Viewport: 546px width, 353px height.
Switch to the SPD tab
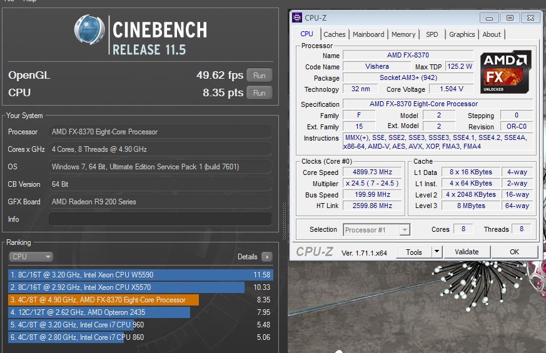(x=432, y=34)
